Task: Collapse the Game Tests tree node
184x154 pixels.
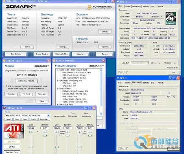Action: (x=58, y=70)
